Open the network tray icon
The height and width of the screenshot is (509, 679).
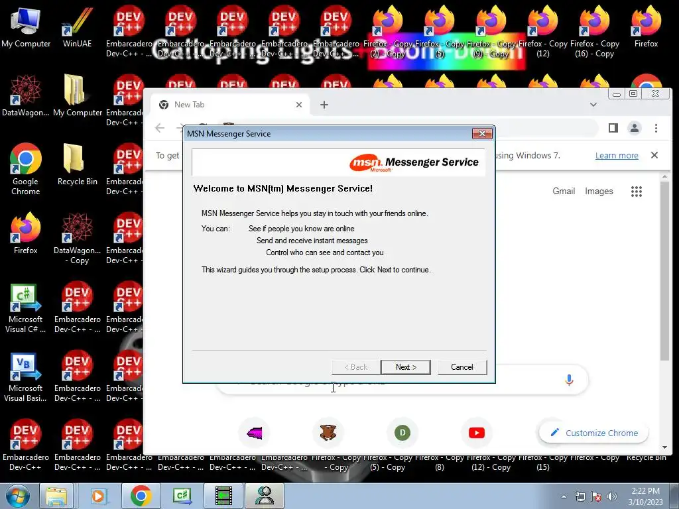point(580,496)
